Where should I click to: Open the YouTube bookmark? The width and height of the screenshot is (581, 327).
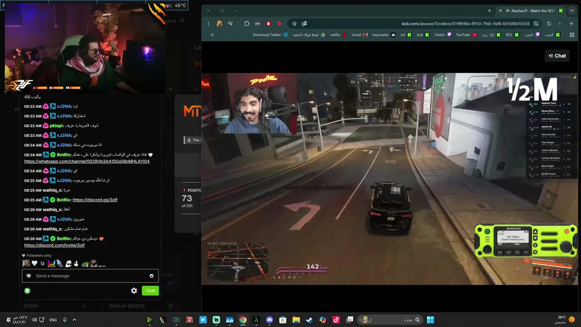(x=467, y=35)
